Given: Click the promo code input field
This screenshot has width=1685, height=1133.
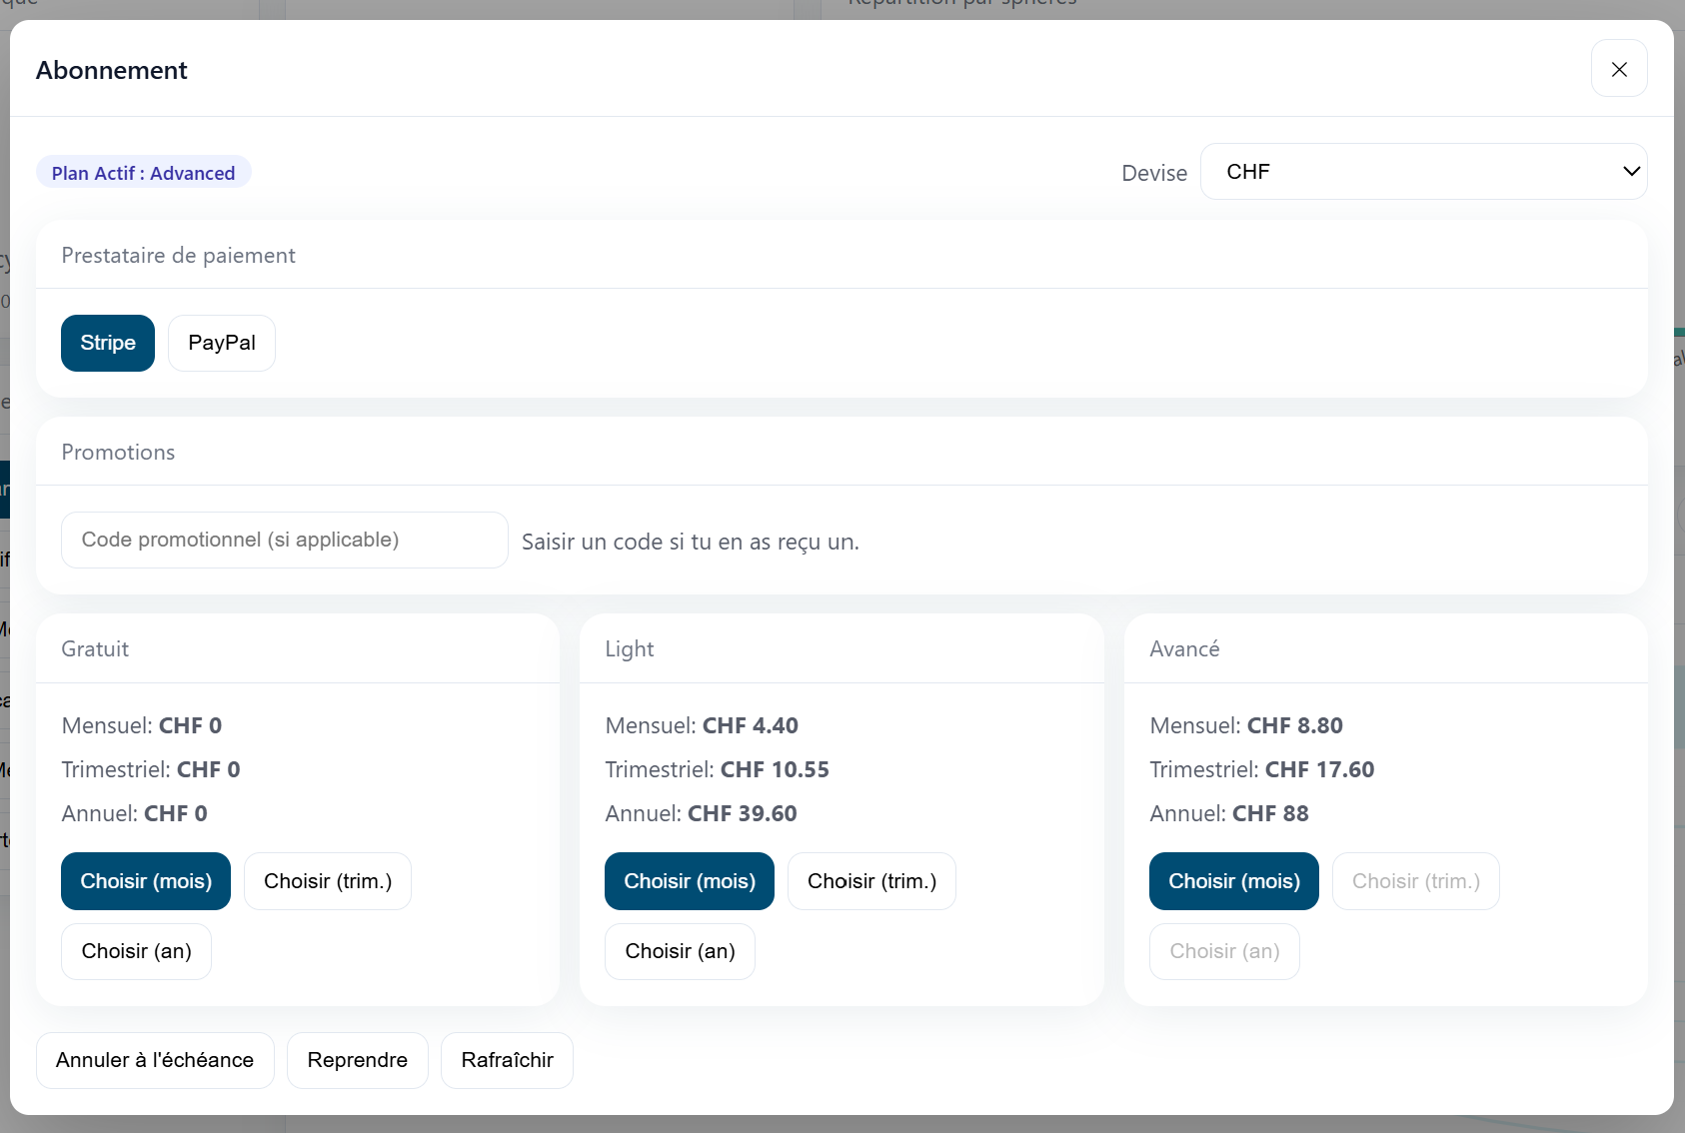Looking at the screenshot, I should click(x=284, y=540).
